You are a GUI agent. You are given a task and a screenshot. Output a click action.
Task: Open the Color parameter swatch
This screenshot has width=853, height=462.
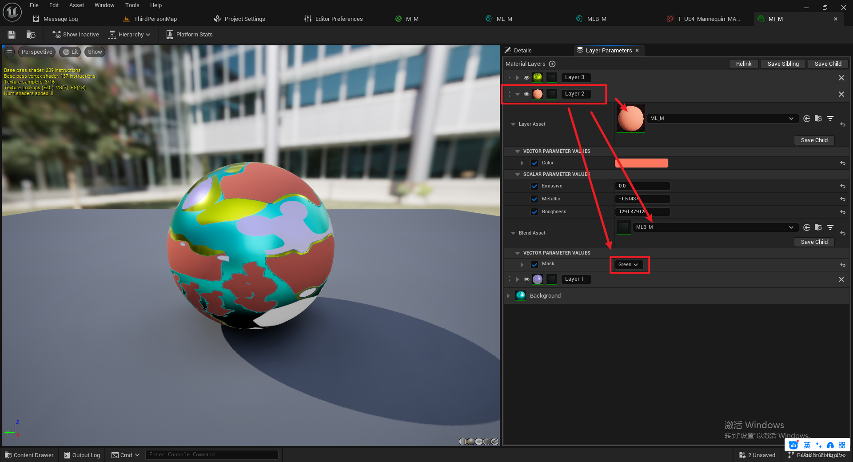642,163
